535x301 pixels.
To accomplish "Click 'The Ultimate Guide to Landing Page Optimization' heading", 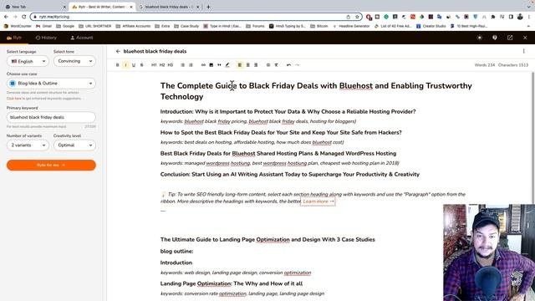I will (x=267, y=240).
